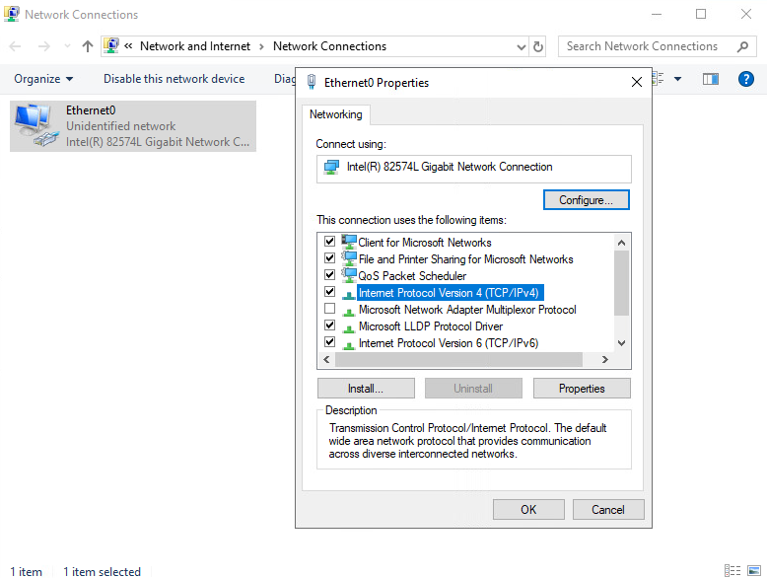
Task: Click the Ethernet0 Properties title bar icon
Action: pos(312,82)
